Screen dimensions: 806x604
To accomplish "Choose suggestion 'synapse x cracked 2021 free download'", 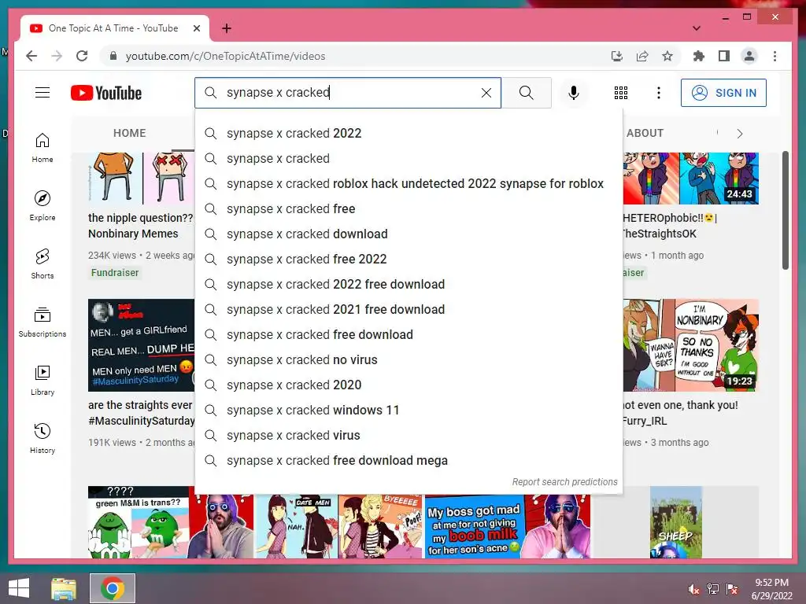I will [409, 310].
